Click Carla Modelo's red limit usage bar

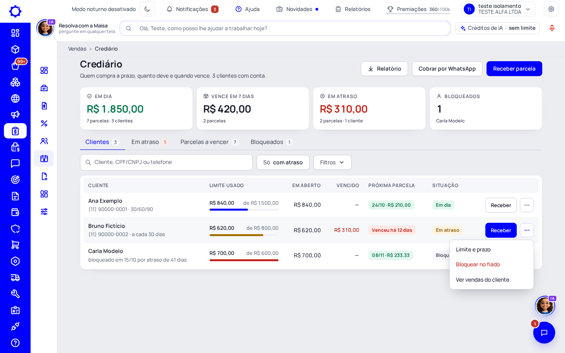coord(244,260)
